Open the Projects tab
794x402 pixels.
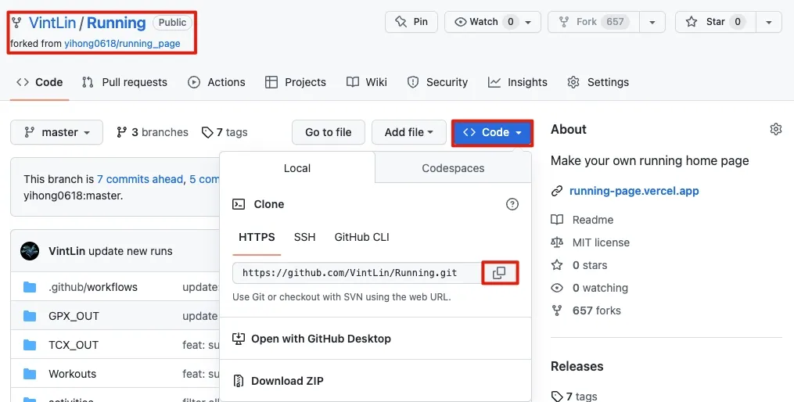pos(296,82)
